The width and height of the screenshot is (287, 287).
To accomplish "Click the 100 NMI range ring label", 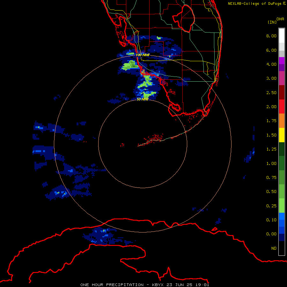I will (143, 55).
